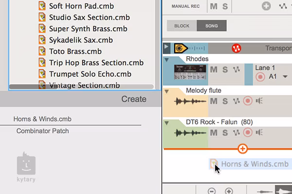Click the zoom out minus button
The image size is (292, 194).
212,191
